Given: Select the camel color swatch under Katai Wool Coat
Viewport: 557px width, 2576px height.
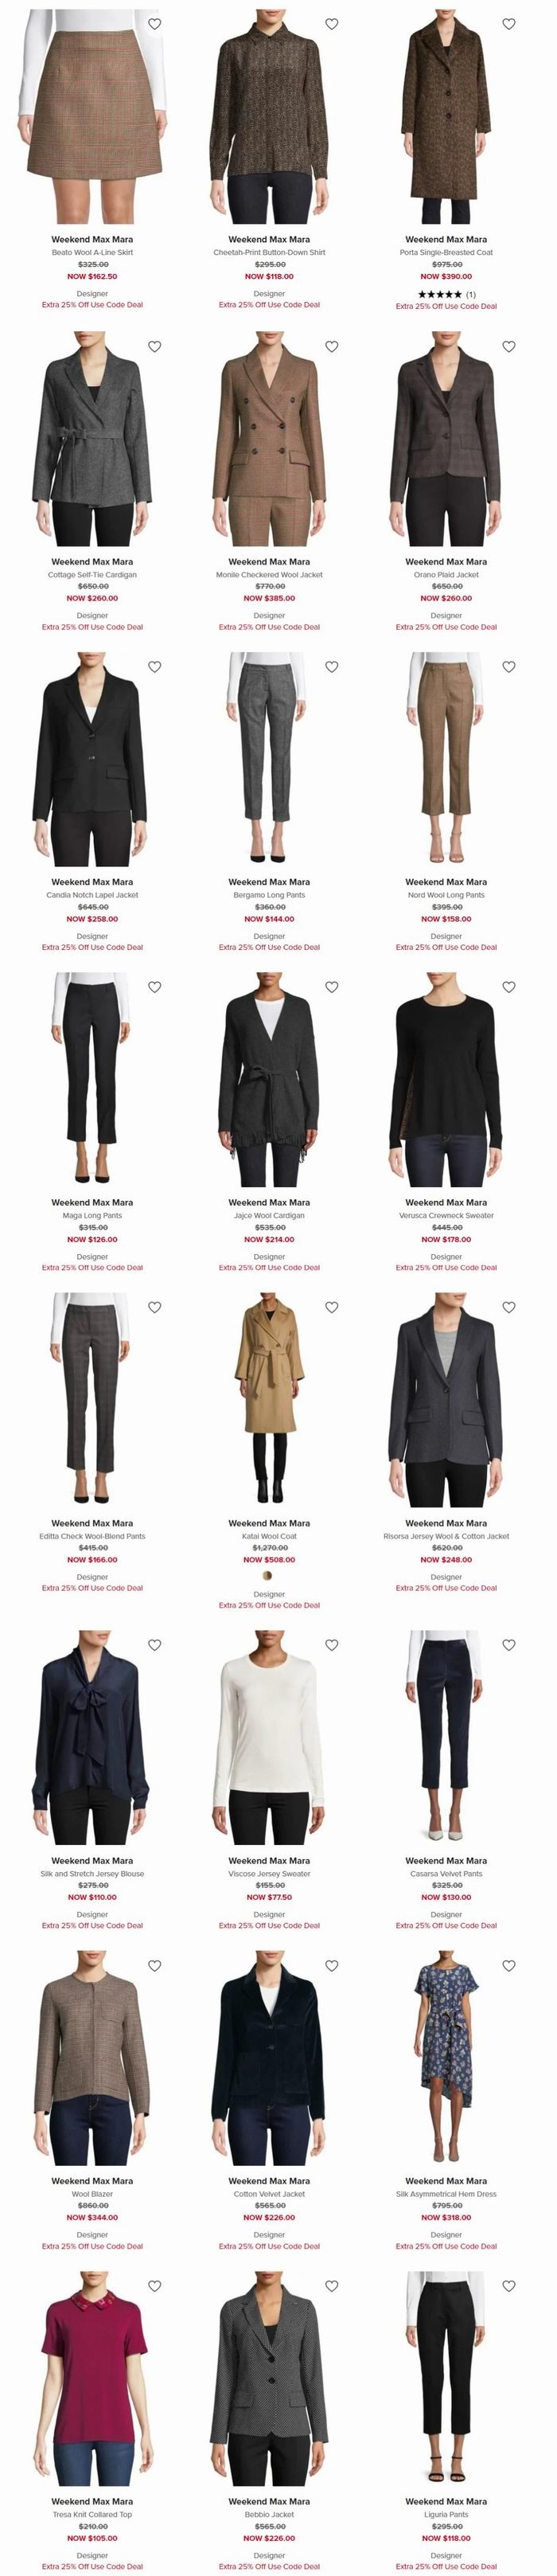Looking at the screenshot, I should [x=268, y=1576].
